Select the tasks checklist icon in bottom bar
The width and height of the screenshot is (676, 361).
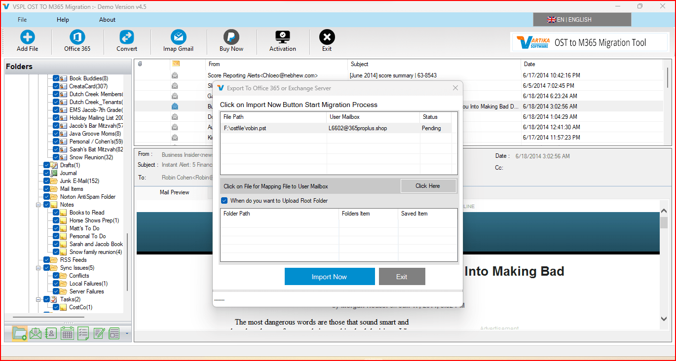pos(83,333)
